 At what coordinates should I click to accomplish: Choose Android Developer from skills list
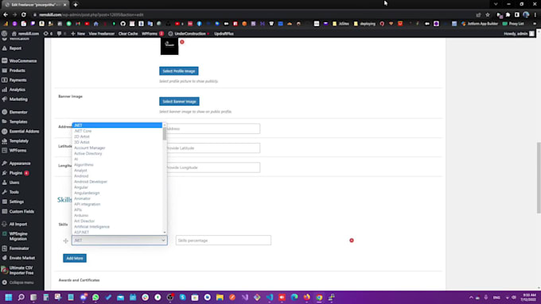(x=91, y=182)
